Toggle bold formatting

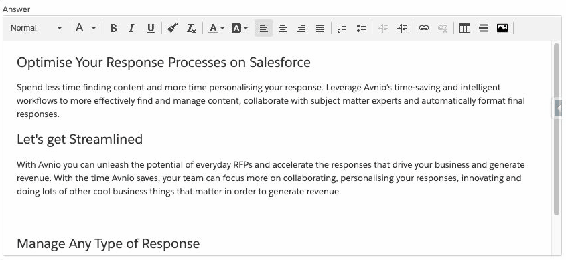click(113, 28)
